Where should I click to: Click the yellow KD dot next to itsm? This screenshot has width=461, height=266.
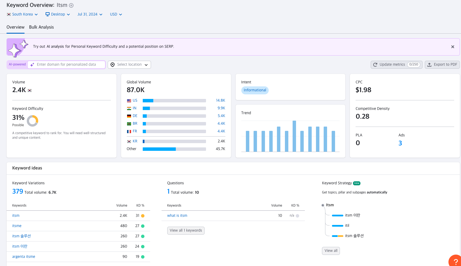point(143,216)
